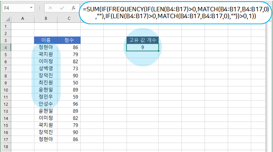Select the result cell showing 9
This screenshot has height=152, width=273.
tap(143, 47)
